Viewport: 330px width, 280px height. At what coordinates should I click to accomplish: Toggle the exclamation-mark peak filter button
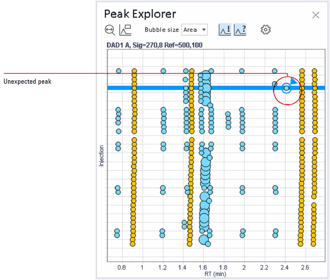[225, 29]
